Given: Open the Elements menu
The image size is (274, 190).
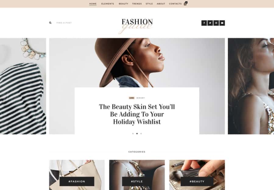Looking at the screenshot, I should pos(108,4).
